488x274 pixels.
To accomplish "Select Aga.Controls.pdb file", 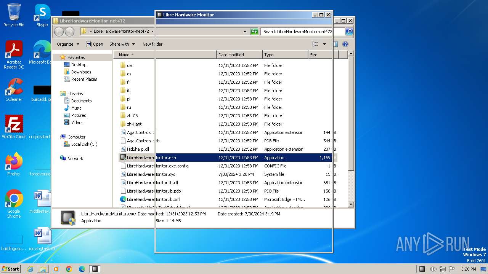I will pos(140,141).
